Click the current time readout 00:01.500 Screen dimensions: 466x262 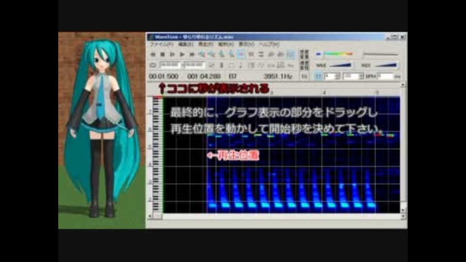pyautogui.click(x=164, y=76)
